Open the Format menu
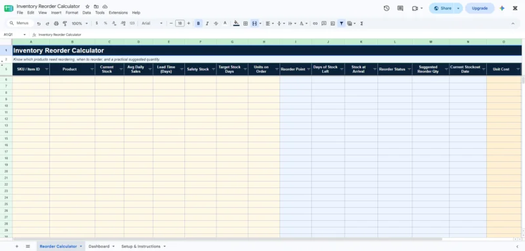 (72, 12)
